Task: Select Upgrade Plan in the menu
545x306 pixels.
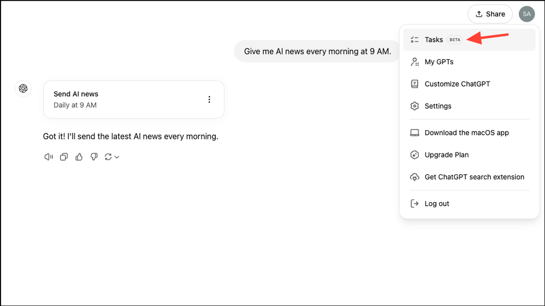Action: 446,155
